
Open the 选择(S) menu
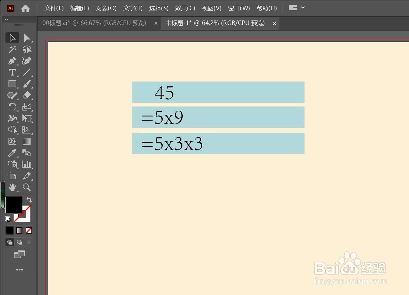click(159, 8)
